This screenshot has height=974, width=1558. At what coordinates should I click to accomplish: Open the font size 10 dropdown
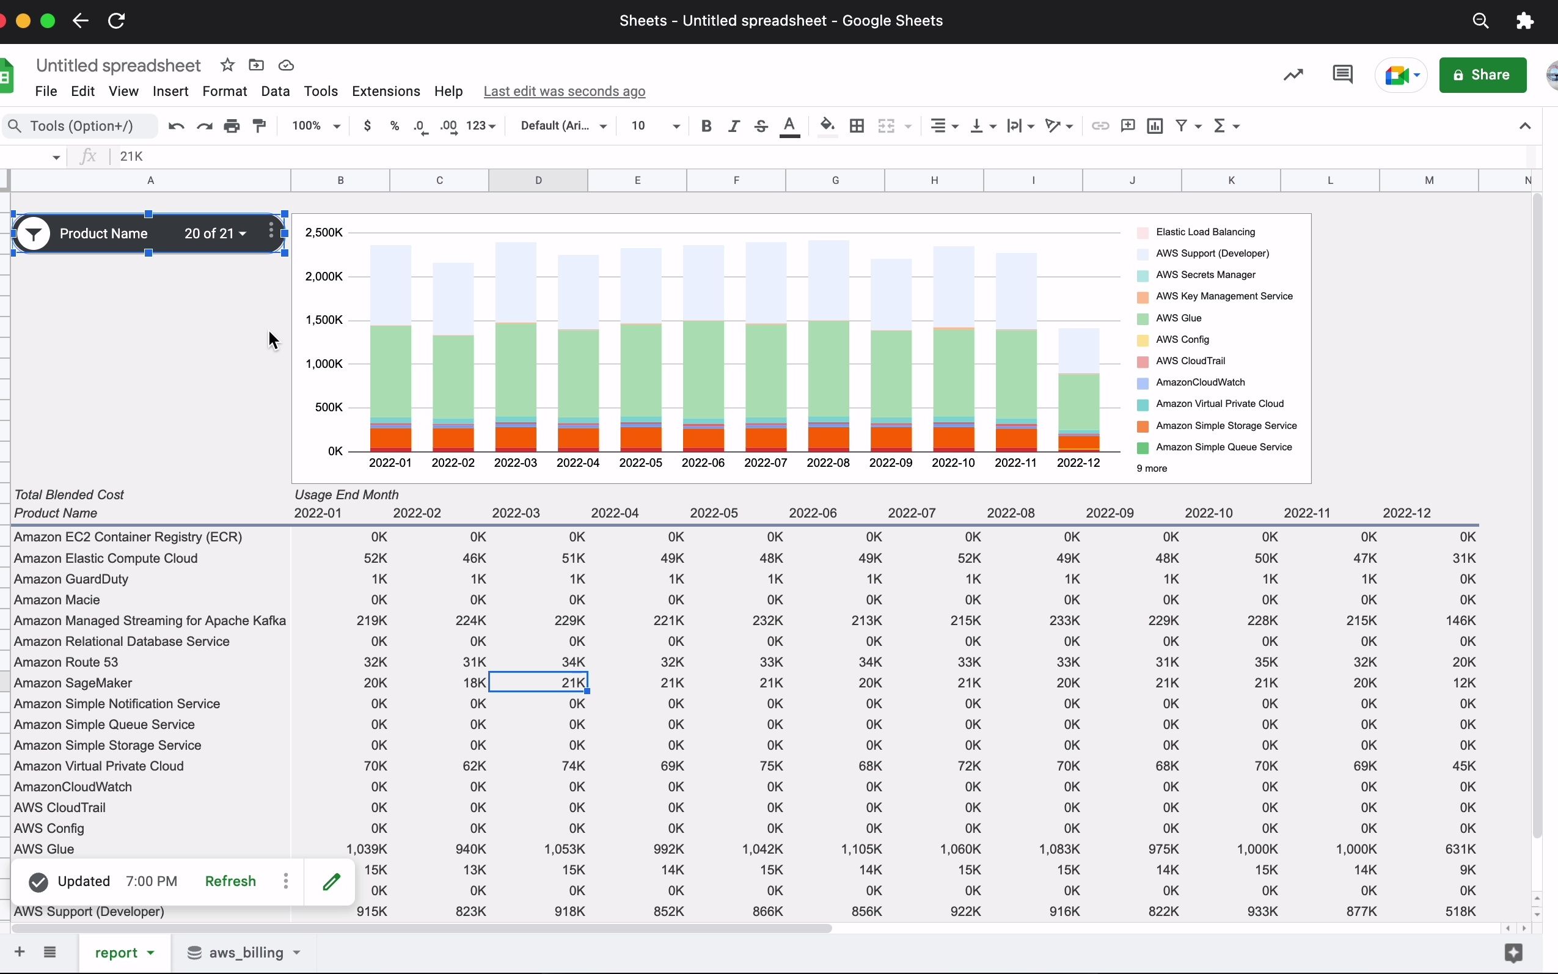(654, 126)
